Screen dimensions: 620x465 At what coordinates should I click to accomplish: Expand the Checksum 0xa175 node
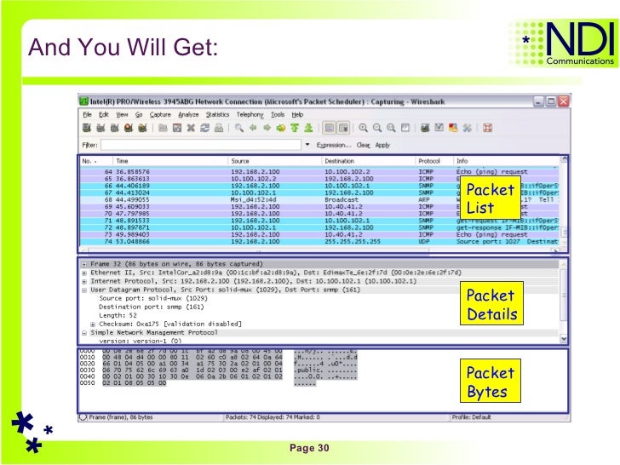point(93,324)
